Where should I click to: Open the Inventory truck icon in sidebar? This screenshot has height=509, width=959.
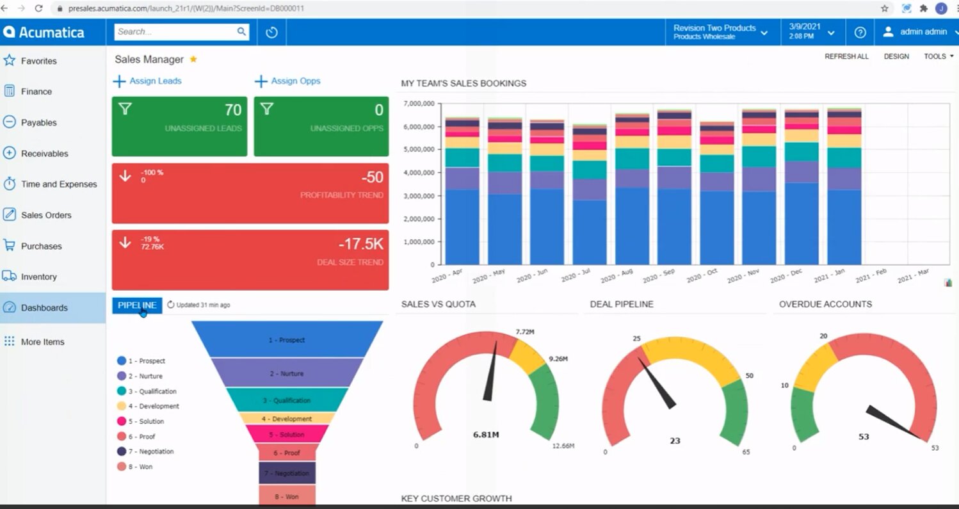pos(10,277)
